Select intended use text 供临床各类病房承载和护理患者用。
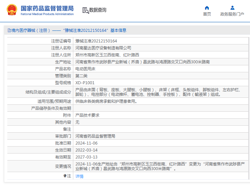The height and width of the screenshot is (185, 250). (106, 101)
